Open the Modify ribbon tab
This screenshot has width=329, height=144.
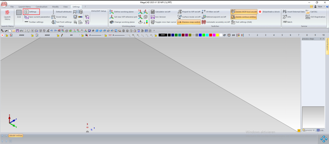[x=56, y=7]
